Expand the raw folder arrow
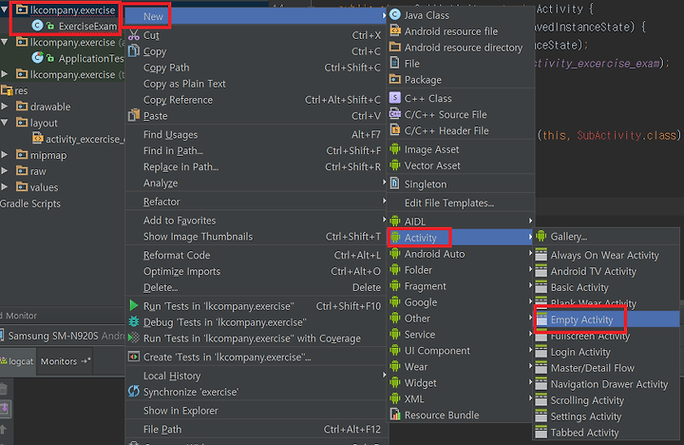The width and height of the screenshot is (684, 445). click(5, 171)
